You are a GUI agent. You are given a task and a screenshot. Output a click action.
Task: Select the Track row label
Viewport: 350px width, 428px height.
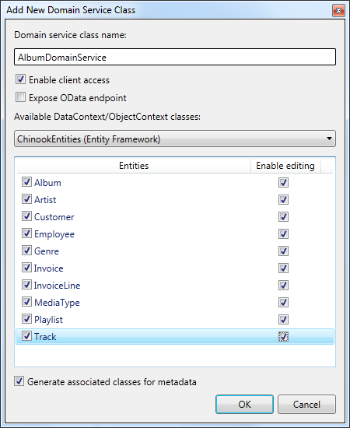point(45,337)
